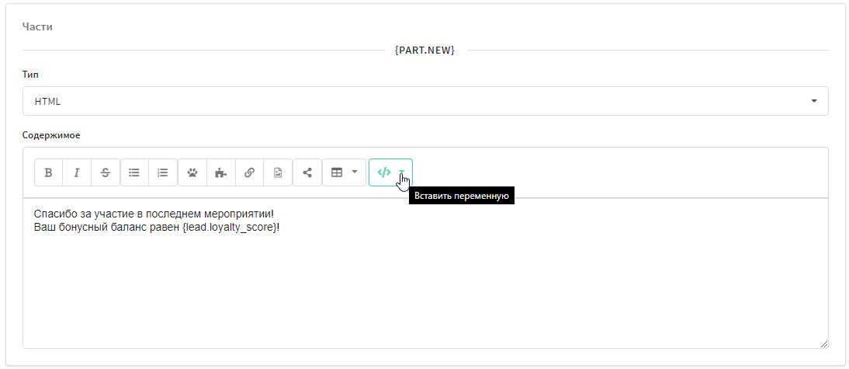This screenshot has width=849, height=369.
Task: Click the green code variable icon
Action: pos(384,172)
